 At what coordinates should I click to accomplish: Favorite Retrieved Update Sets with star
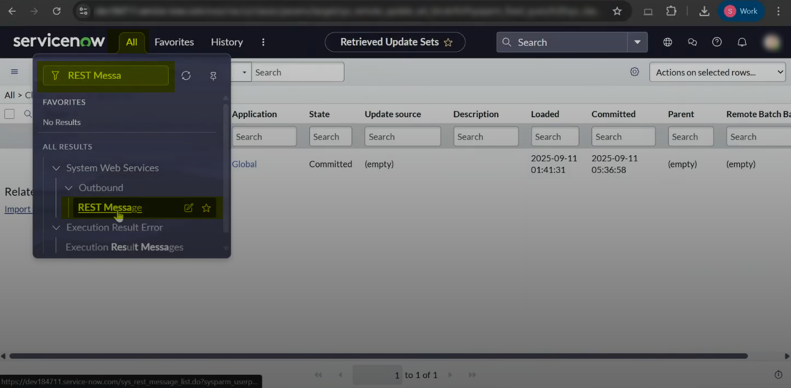tap(448, 42)
